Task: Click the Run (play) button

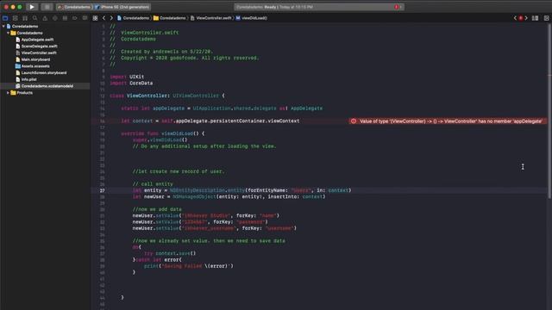Action: click(x=32, y=7)
